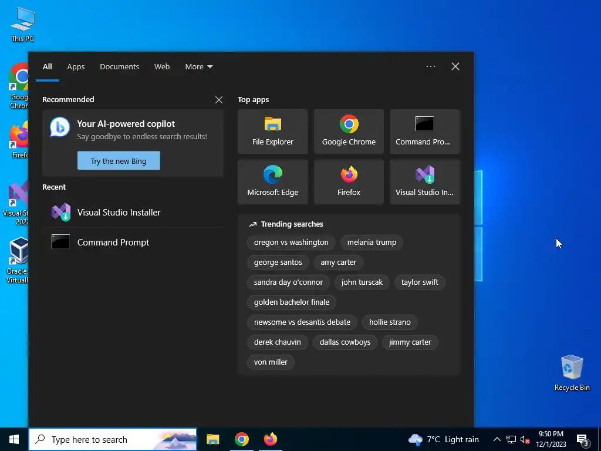Switch to the All tab
The height and width of the screenshot is (451, 601).
tap(47, 67)
